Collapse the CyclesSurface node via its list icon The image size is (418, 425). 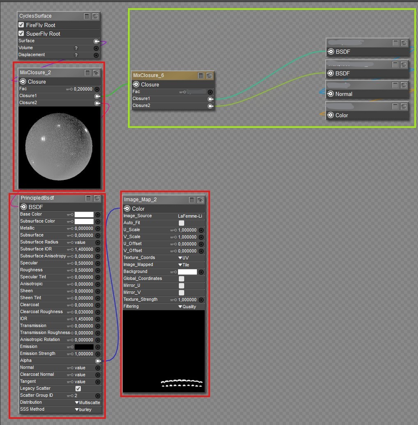click(87, 16)
